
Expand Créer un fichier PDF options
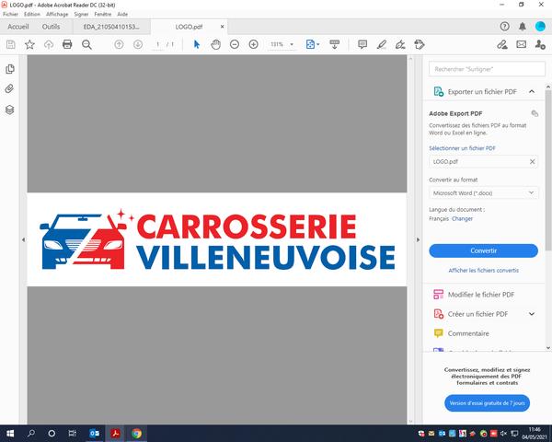pyautogui.click(x=532, y=314)
